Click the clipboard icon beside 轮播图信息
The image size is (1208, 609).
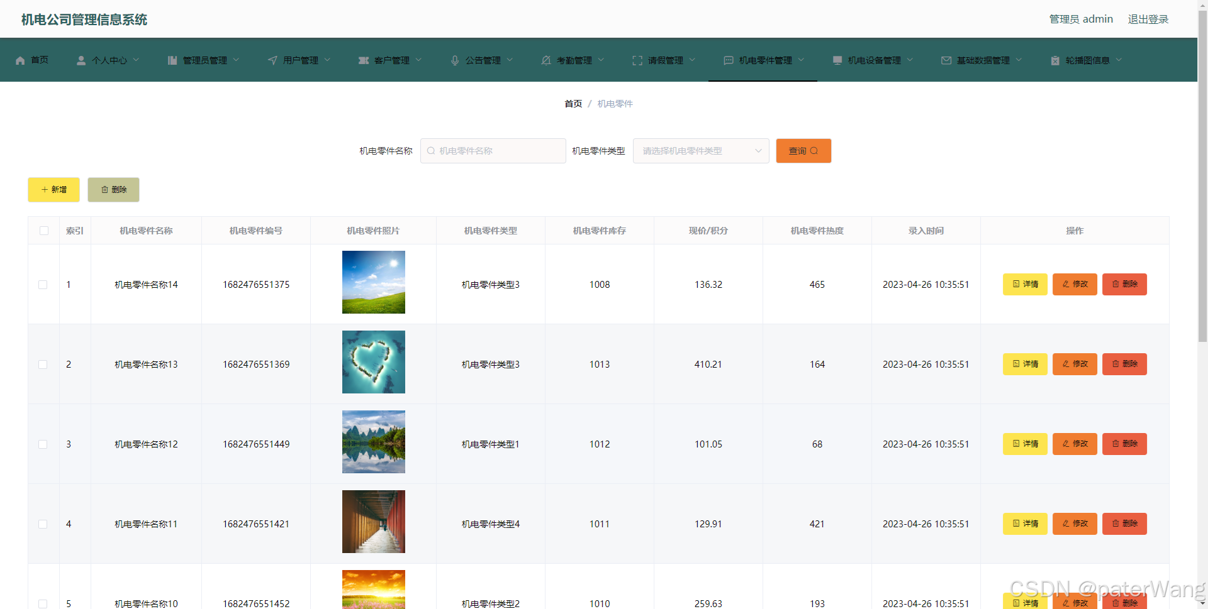coord(1055,60)
